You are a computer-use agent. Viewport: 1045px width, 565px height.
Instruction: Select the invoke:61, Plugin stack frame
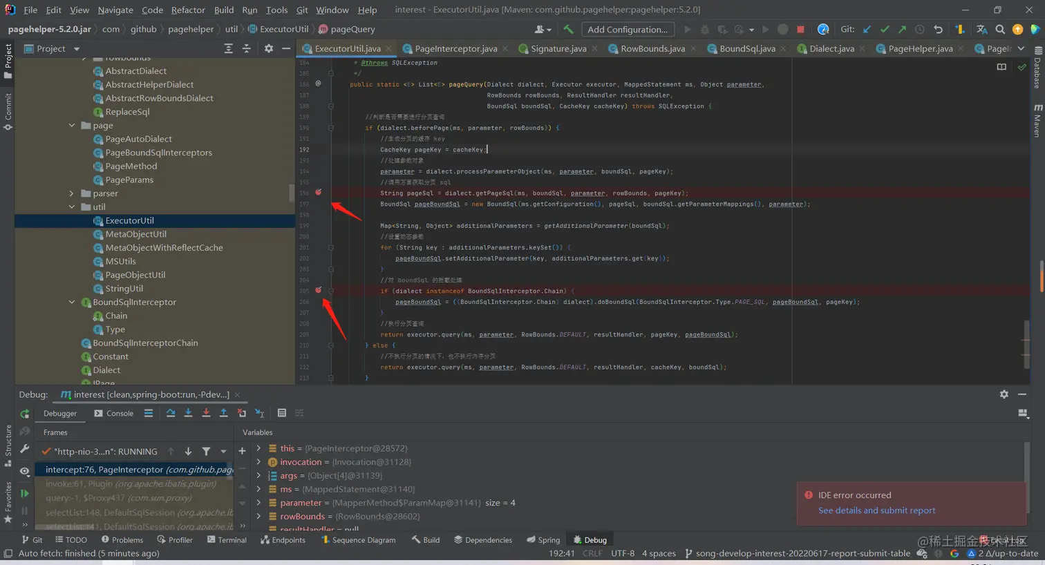[131, 483]
